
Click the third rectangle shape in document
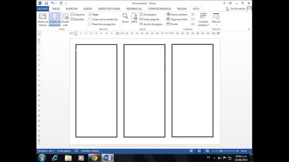click(x=192, y=90)
